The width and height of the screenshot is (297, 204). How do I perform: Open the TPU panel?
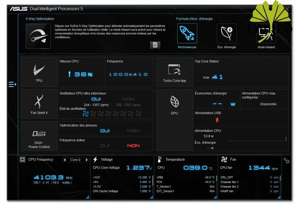click(x=39, y=72)
